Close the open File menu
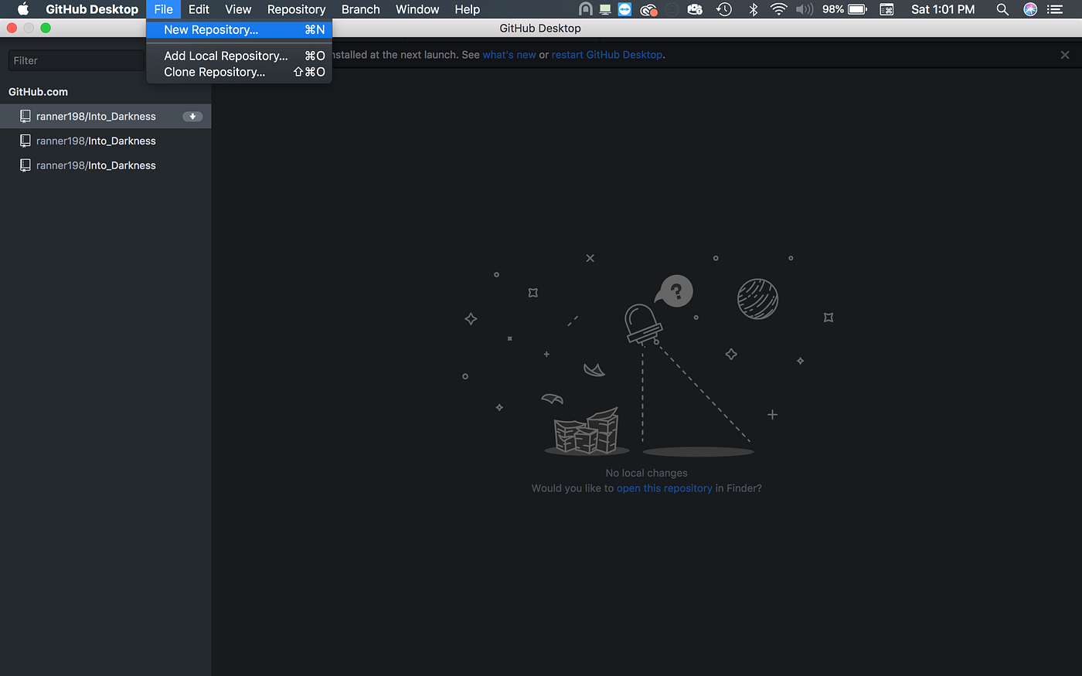This screenshot has height=676, width=1082. 163,9
